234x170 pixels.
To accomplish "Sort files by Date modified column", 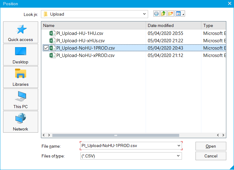I will click(x=174, y=25).
